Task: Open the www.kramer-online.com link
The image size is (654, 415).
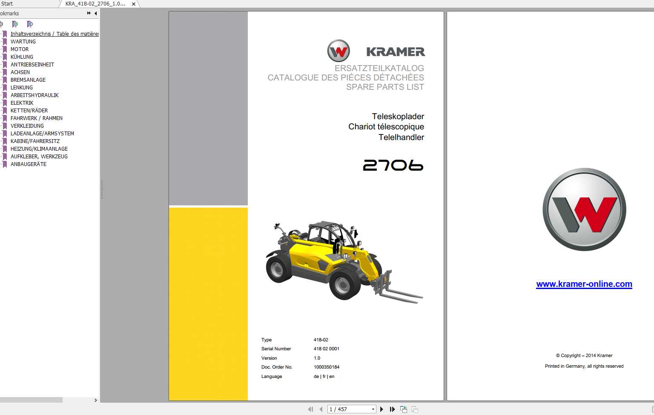Action: click(584, 284)
